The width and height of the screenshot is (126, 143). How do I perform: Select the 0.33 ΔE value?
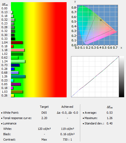click(4, 39)
